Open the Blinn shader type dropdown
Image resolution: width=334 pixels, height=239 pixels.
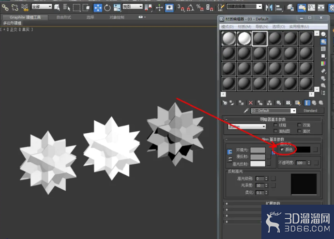247,127
